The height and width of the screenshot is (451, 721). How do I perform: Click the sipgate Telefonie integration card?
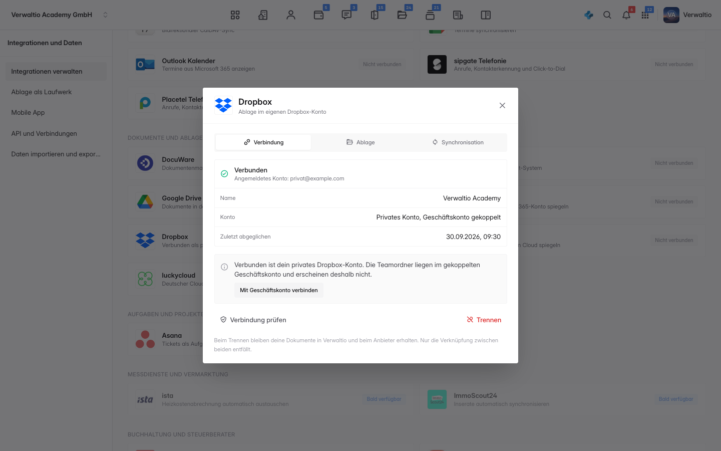(563, 65)
